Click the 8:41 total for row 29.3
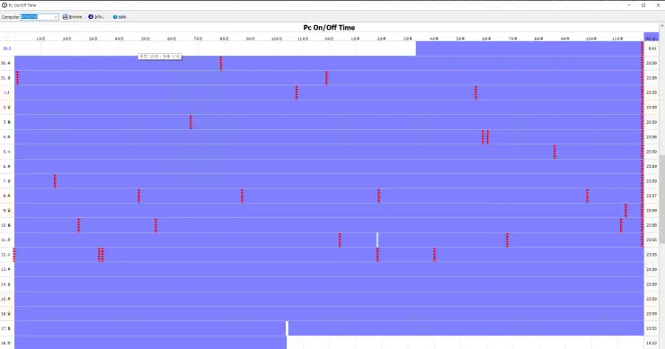The image size is (665, 349). point(652,48)
